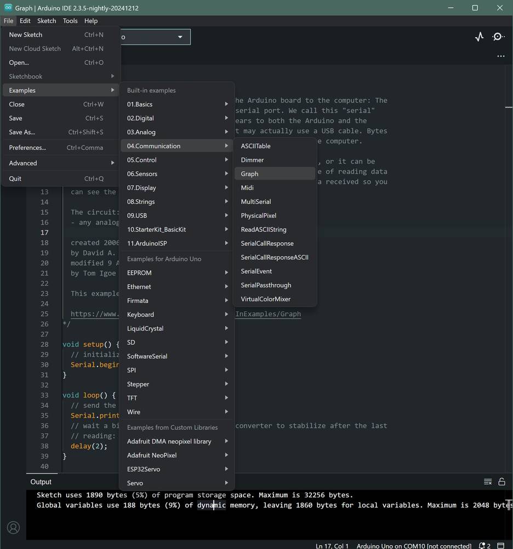The width and height of the screenshot is (513, 549).
Task: Select Open... in the File menu
Action: click(x=60, y=63)
